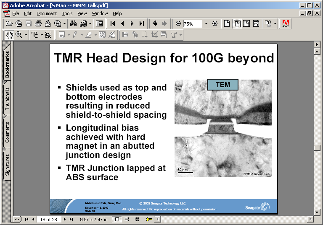Click the vertical scrollbar thumb
This screenshot has height=225, width=323.
317,148
